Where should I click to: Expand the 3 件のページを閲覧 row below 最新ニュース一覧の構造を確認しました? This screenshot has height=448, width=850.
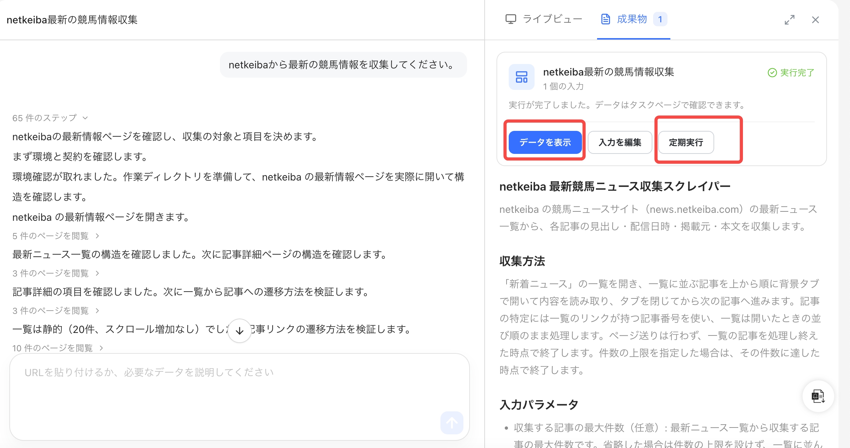point(56,273)
